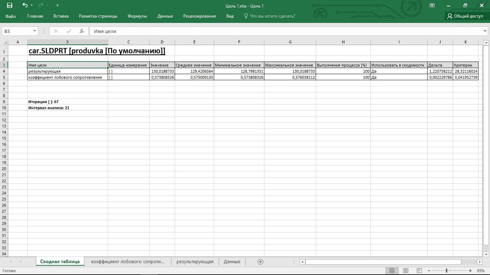Open Ribbon Display Options icon
The height and width of the screenshot is (275, 490).
pos(432,5)
